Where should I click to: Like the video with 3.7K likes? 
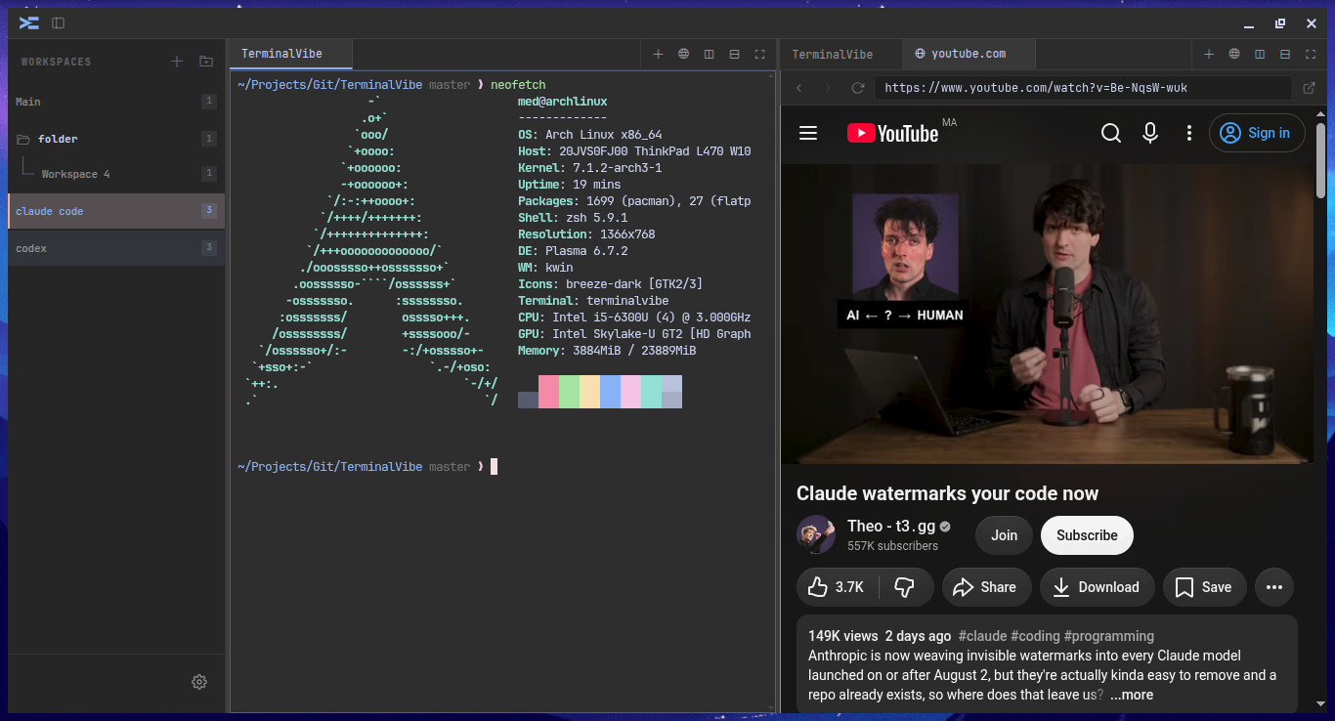837,587
